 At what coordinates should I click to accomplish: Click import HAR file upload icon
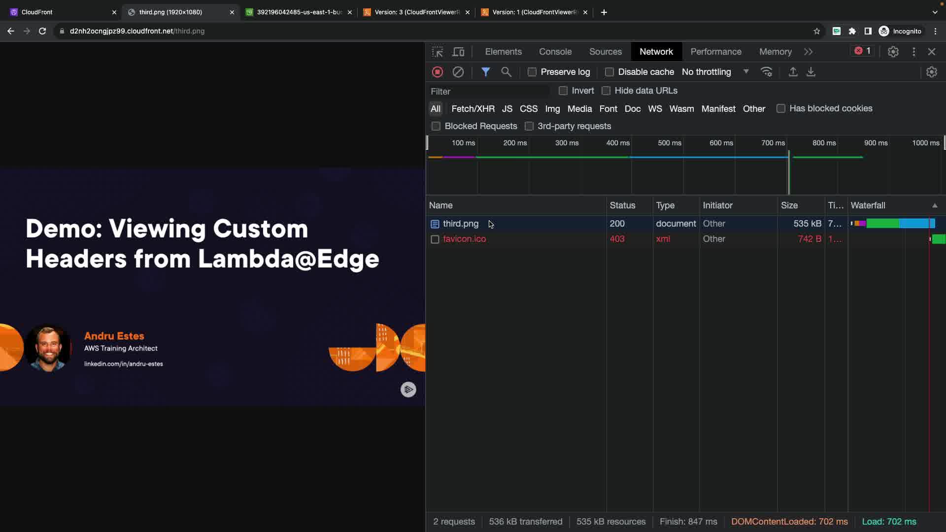coord(793,72)
